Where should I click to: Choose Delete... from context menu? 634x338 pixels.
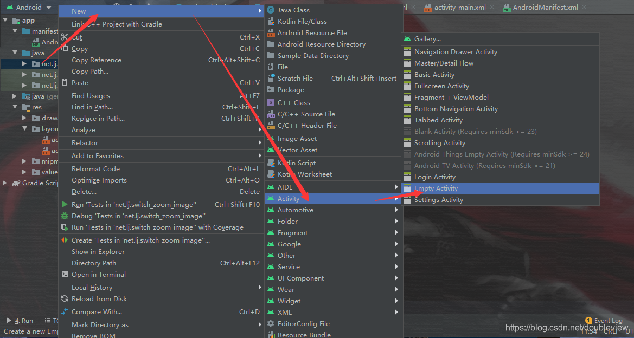[161, 191]
